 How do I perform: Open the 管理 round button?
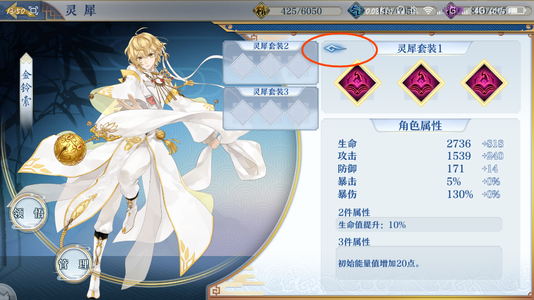[x=74, y=264]
